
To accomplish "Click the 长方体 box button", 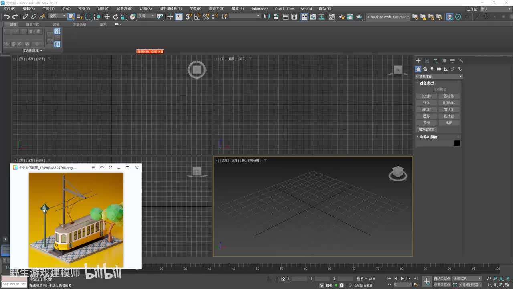I will (426, 96).
